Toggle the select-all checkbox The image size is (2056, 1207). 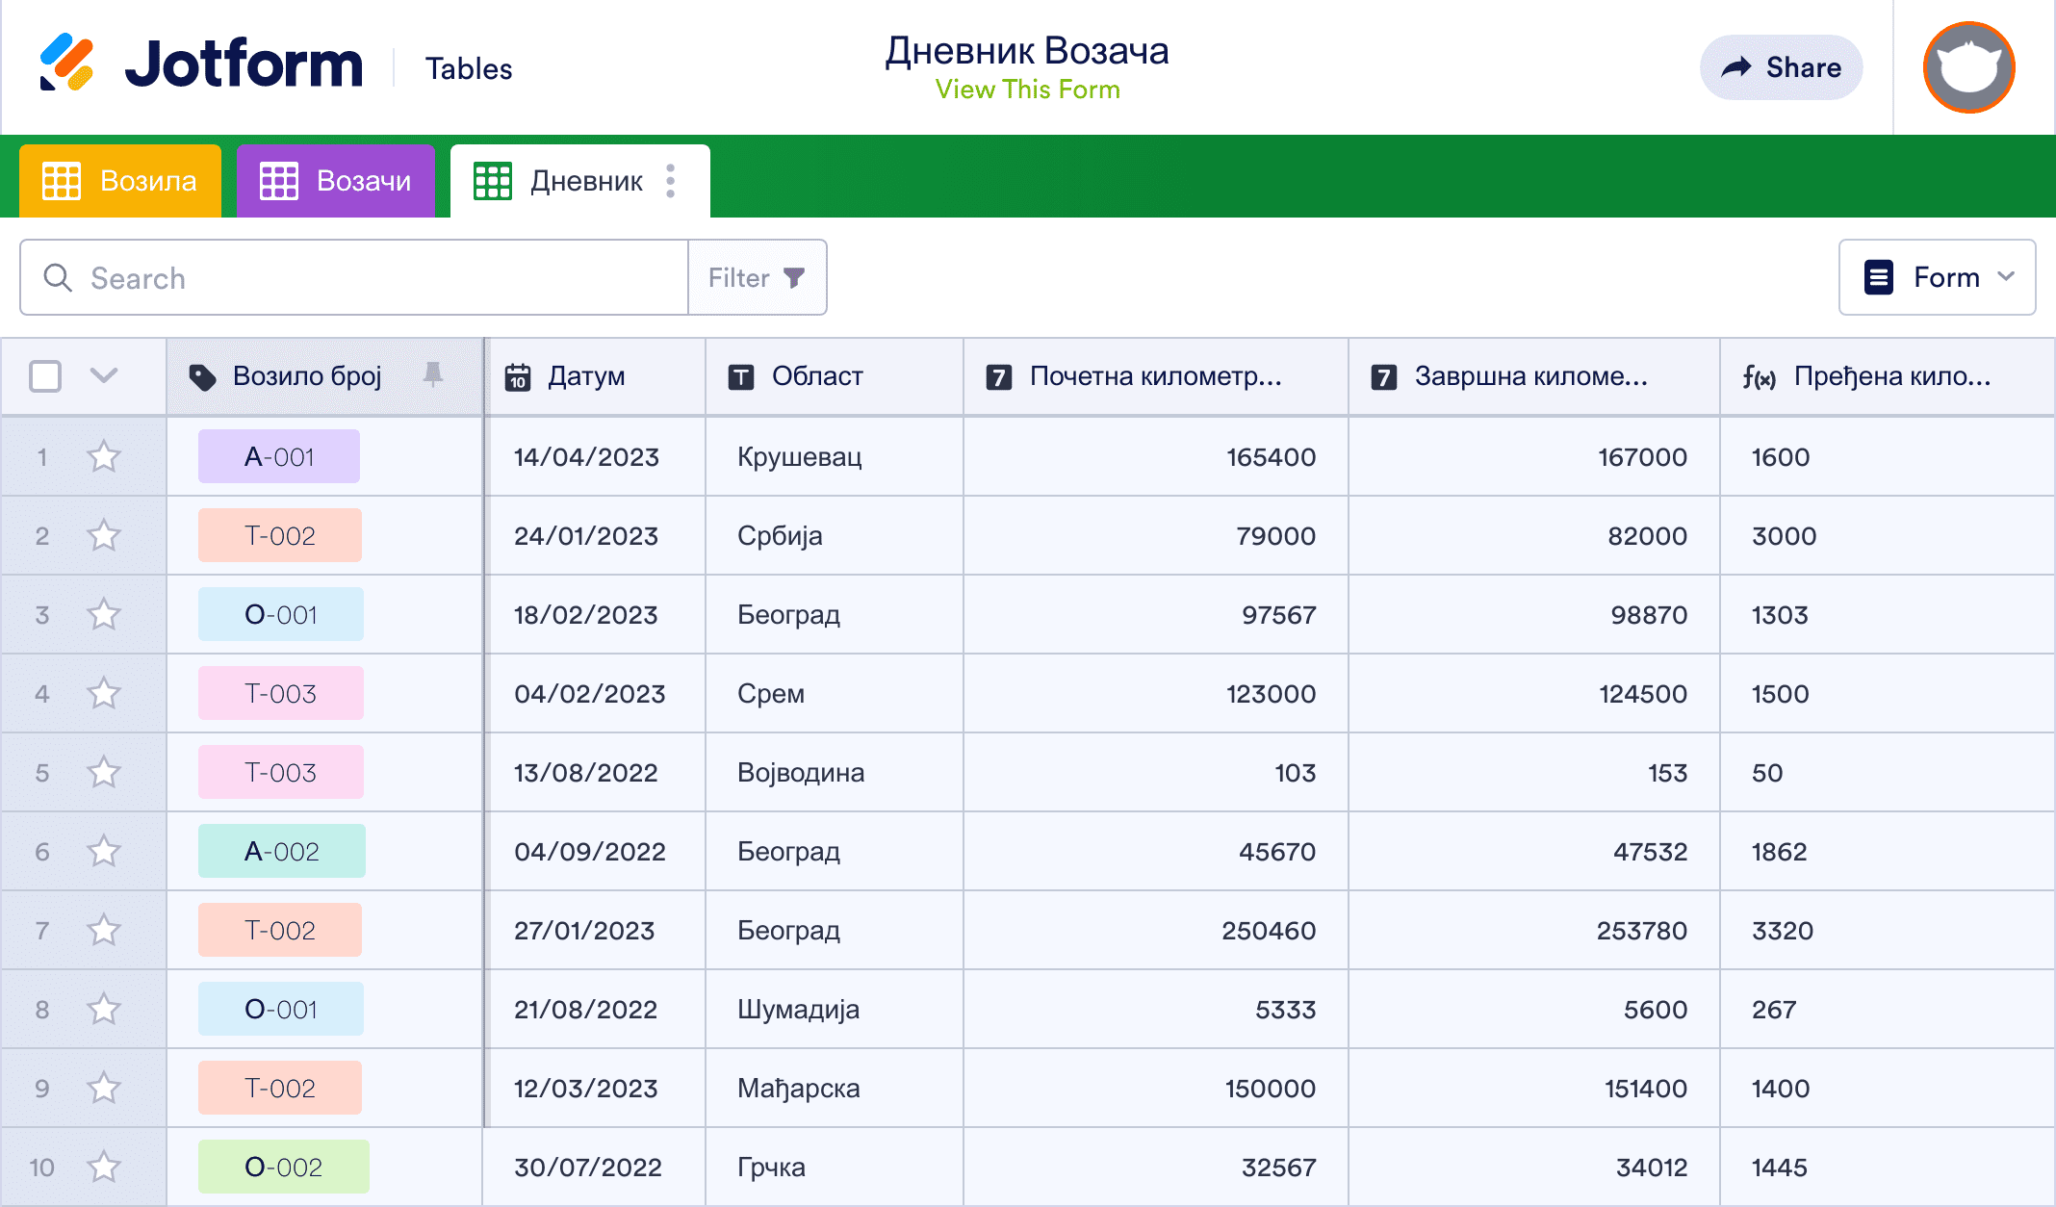click(44, 376)
